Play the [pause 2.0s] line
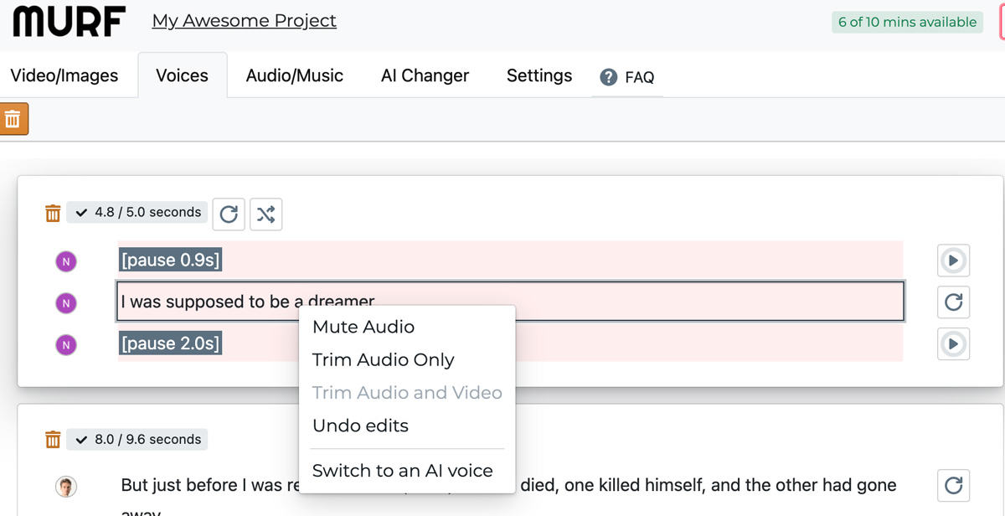 pos(953,343)
